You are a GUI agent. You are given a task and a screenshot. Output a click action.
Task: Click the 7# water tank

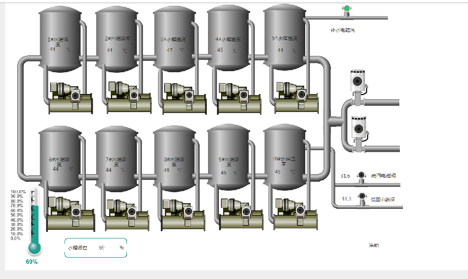click(x=116, y=158)
